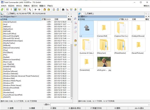Screen dimensions: 150x110
Task: Click the left panel vertical scrollbar
Action: 72,62
